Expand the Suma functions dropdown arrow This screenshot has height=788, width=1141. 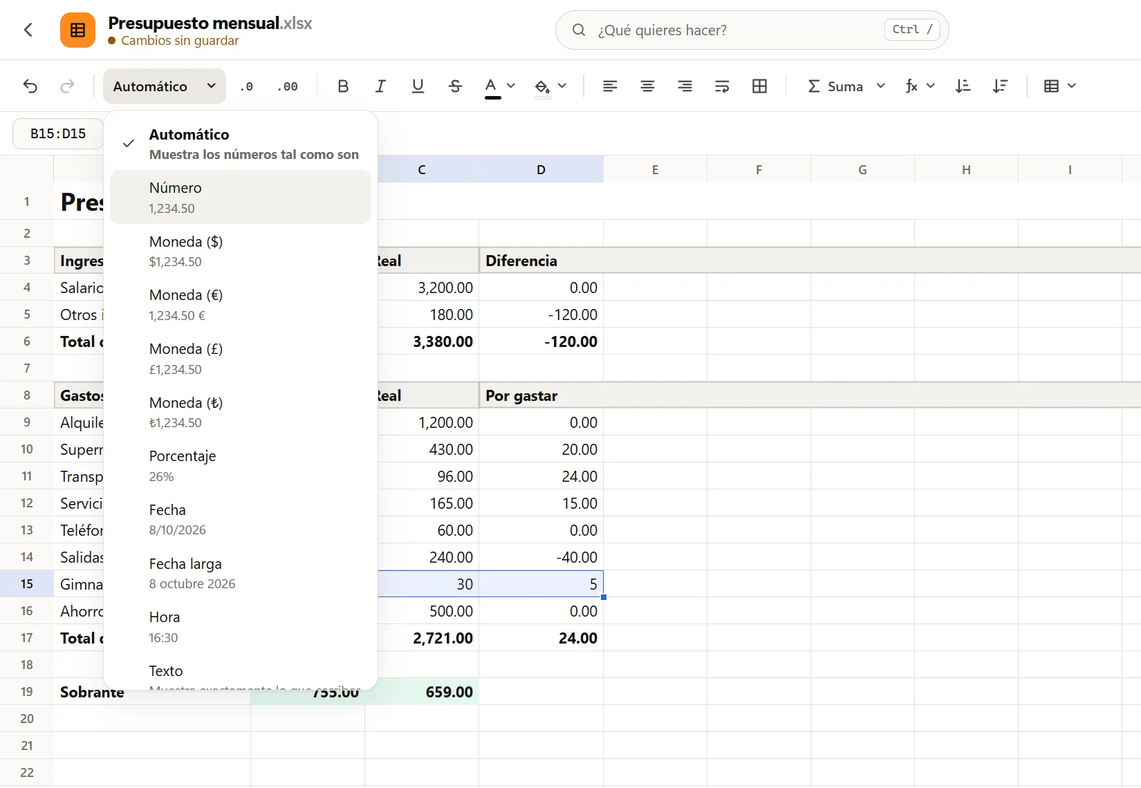pyautogui.click(x=880, y=86)
